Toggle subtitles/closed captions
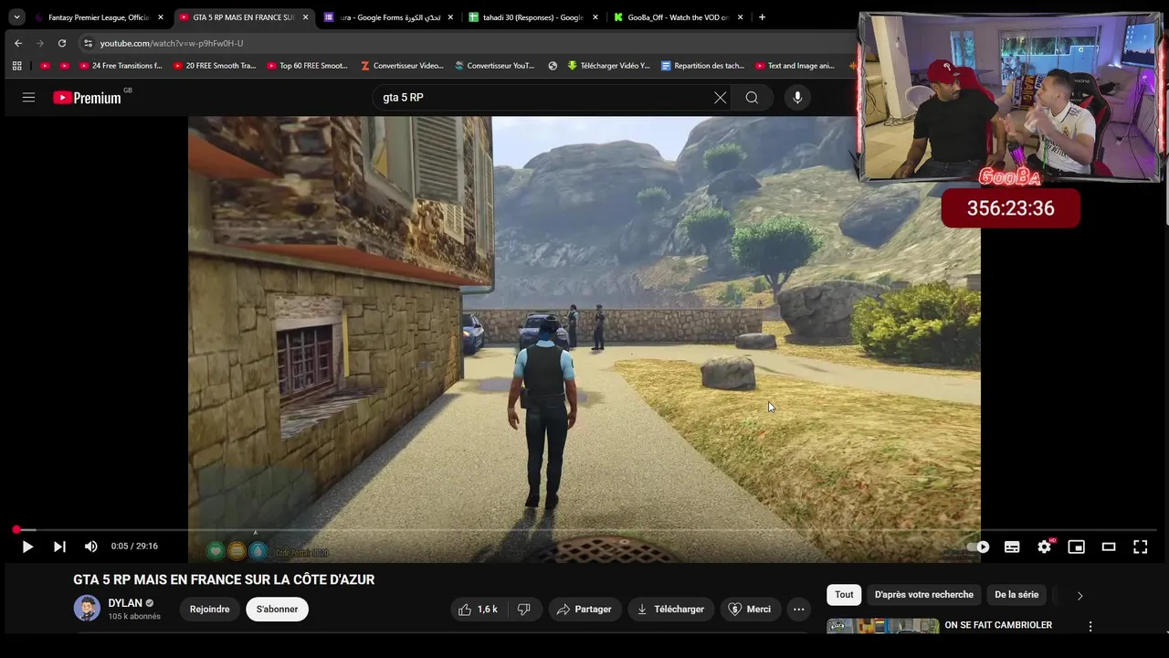Screen dimensions: 1169x658 pyautogui.click(x=1012, y=547)
